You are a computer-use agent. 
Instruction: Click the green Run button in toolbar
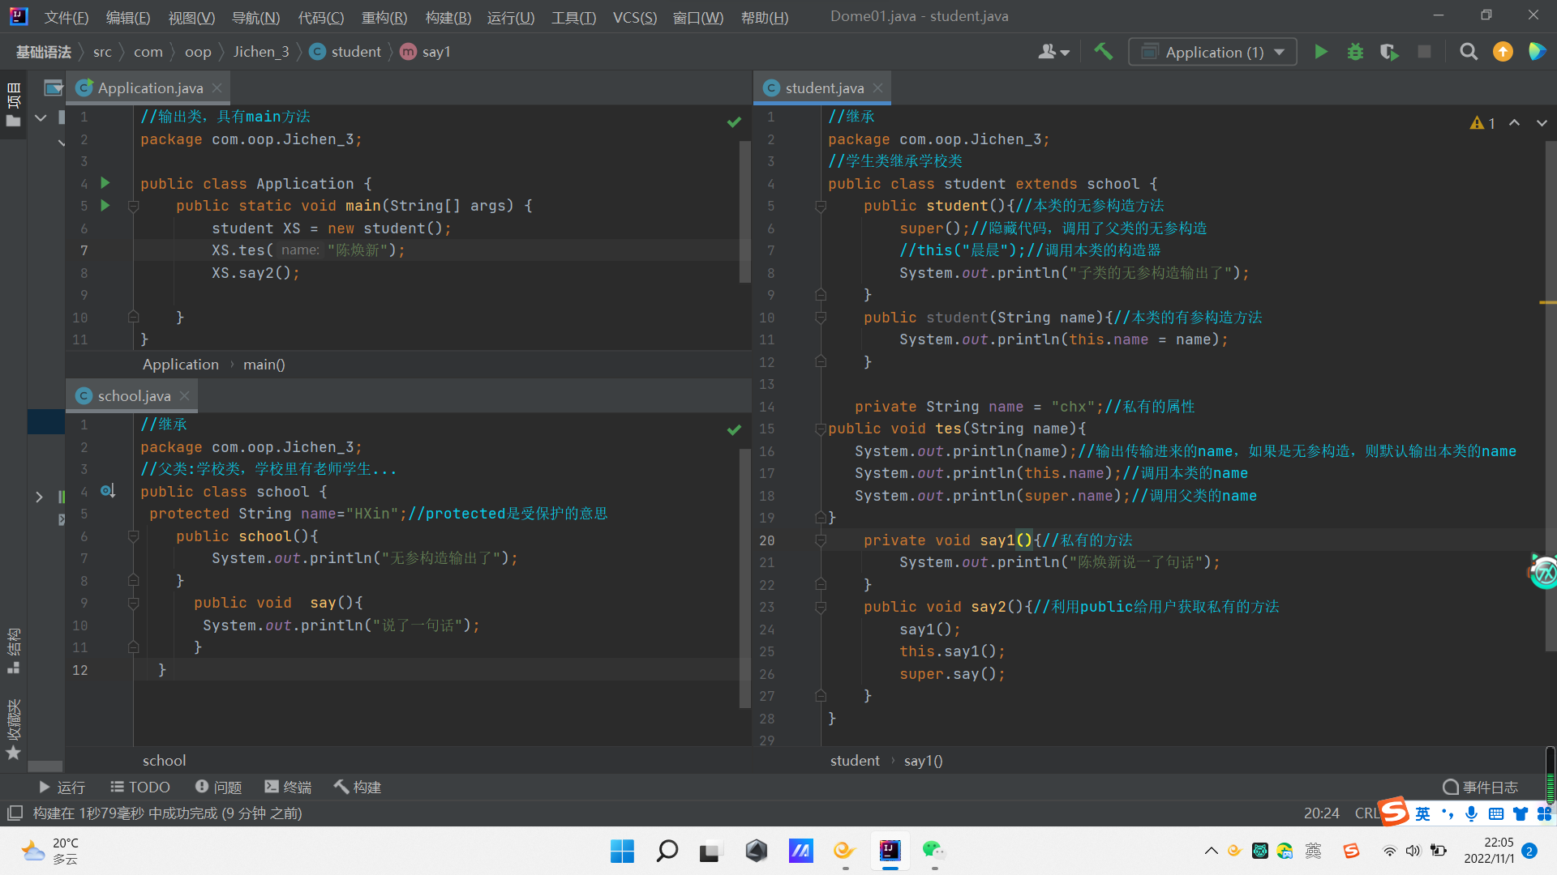pos(1320,52)
